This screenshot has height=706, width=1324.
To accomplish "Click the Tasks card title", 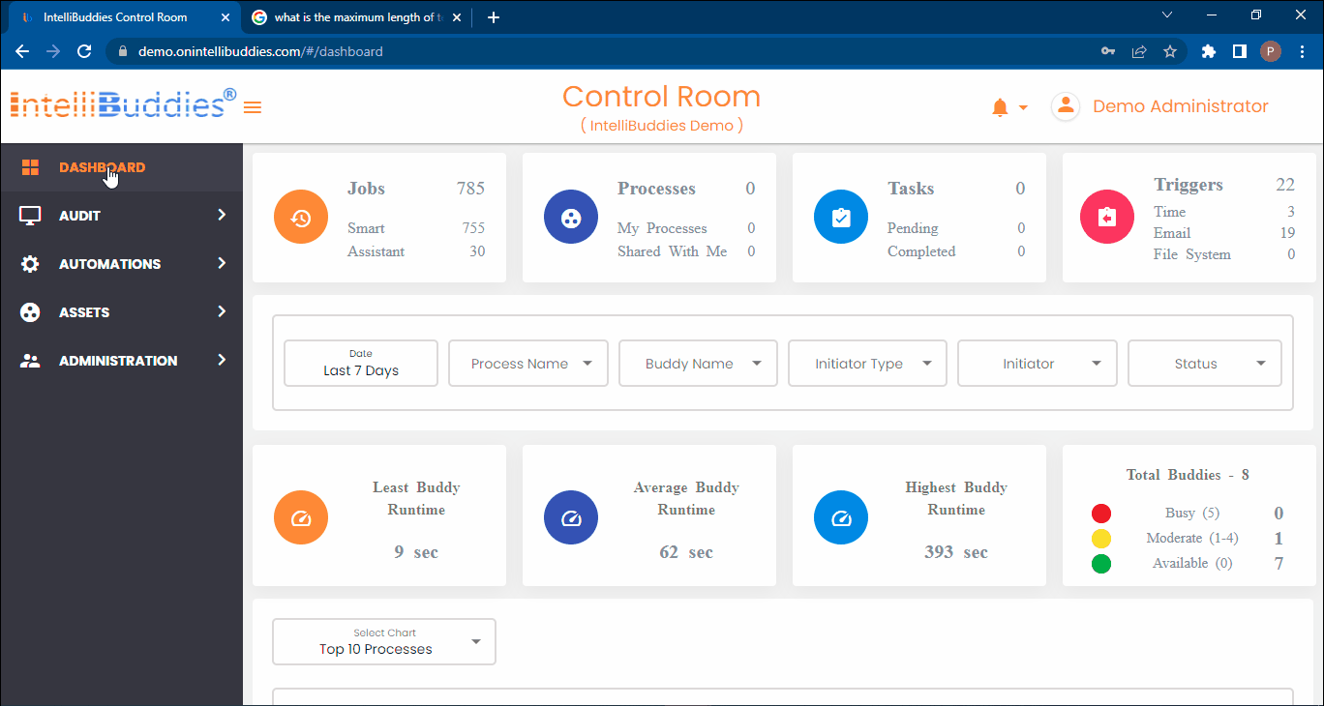I will click(911, 189).
